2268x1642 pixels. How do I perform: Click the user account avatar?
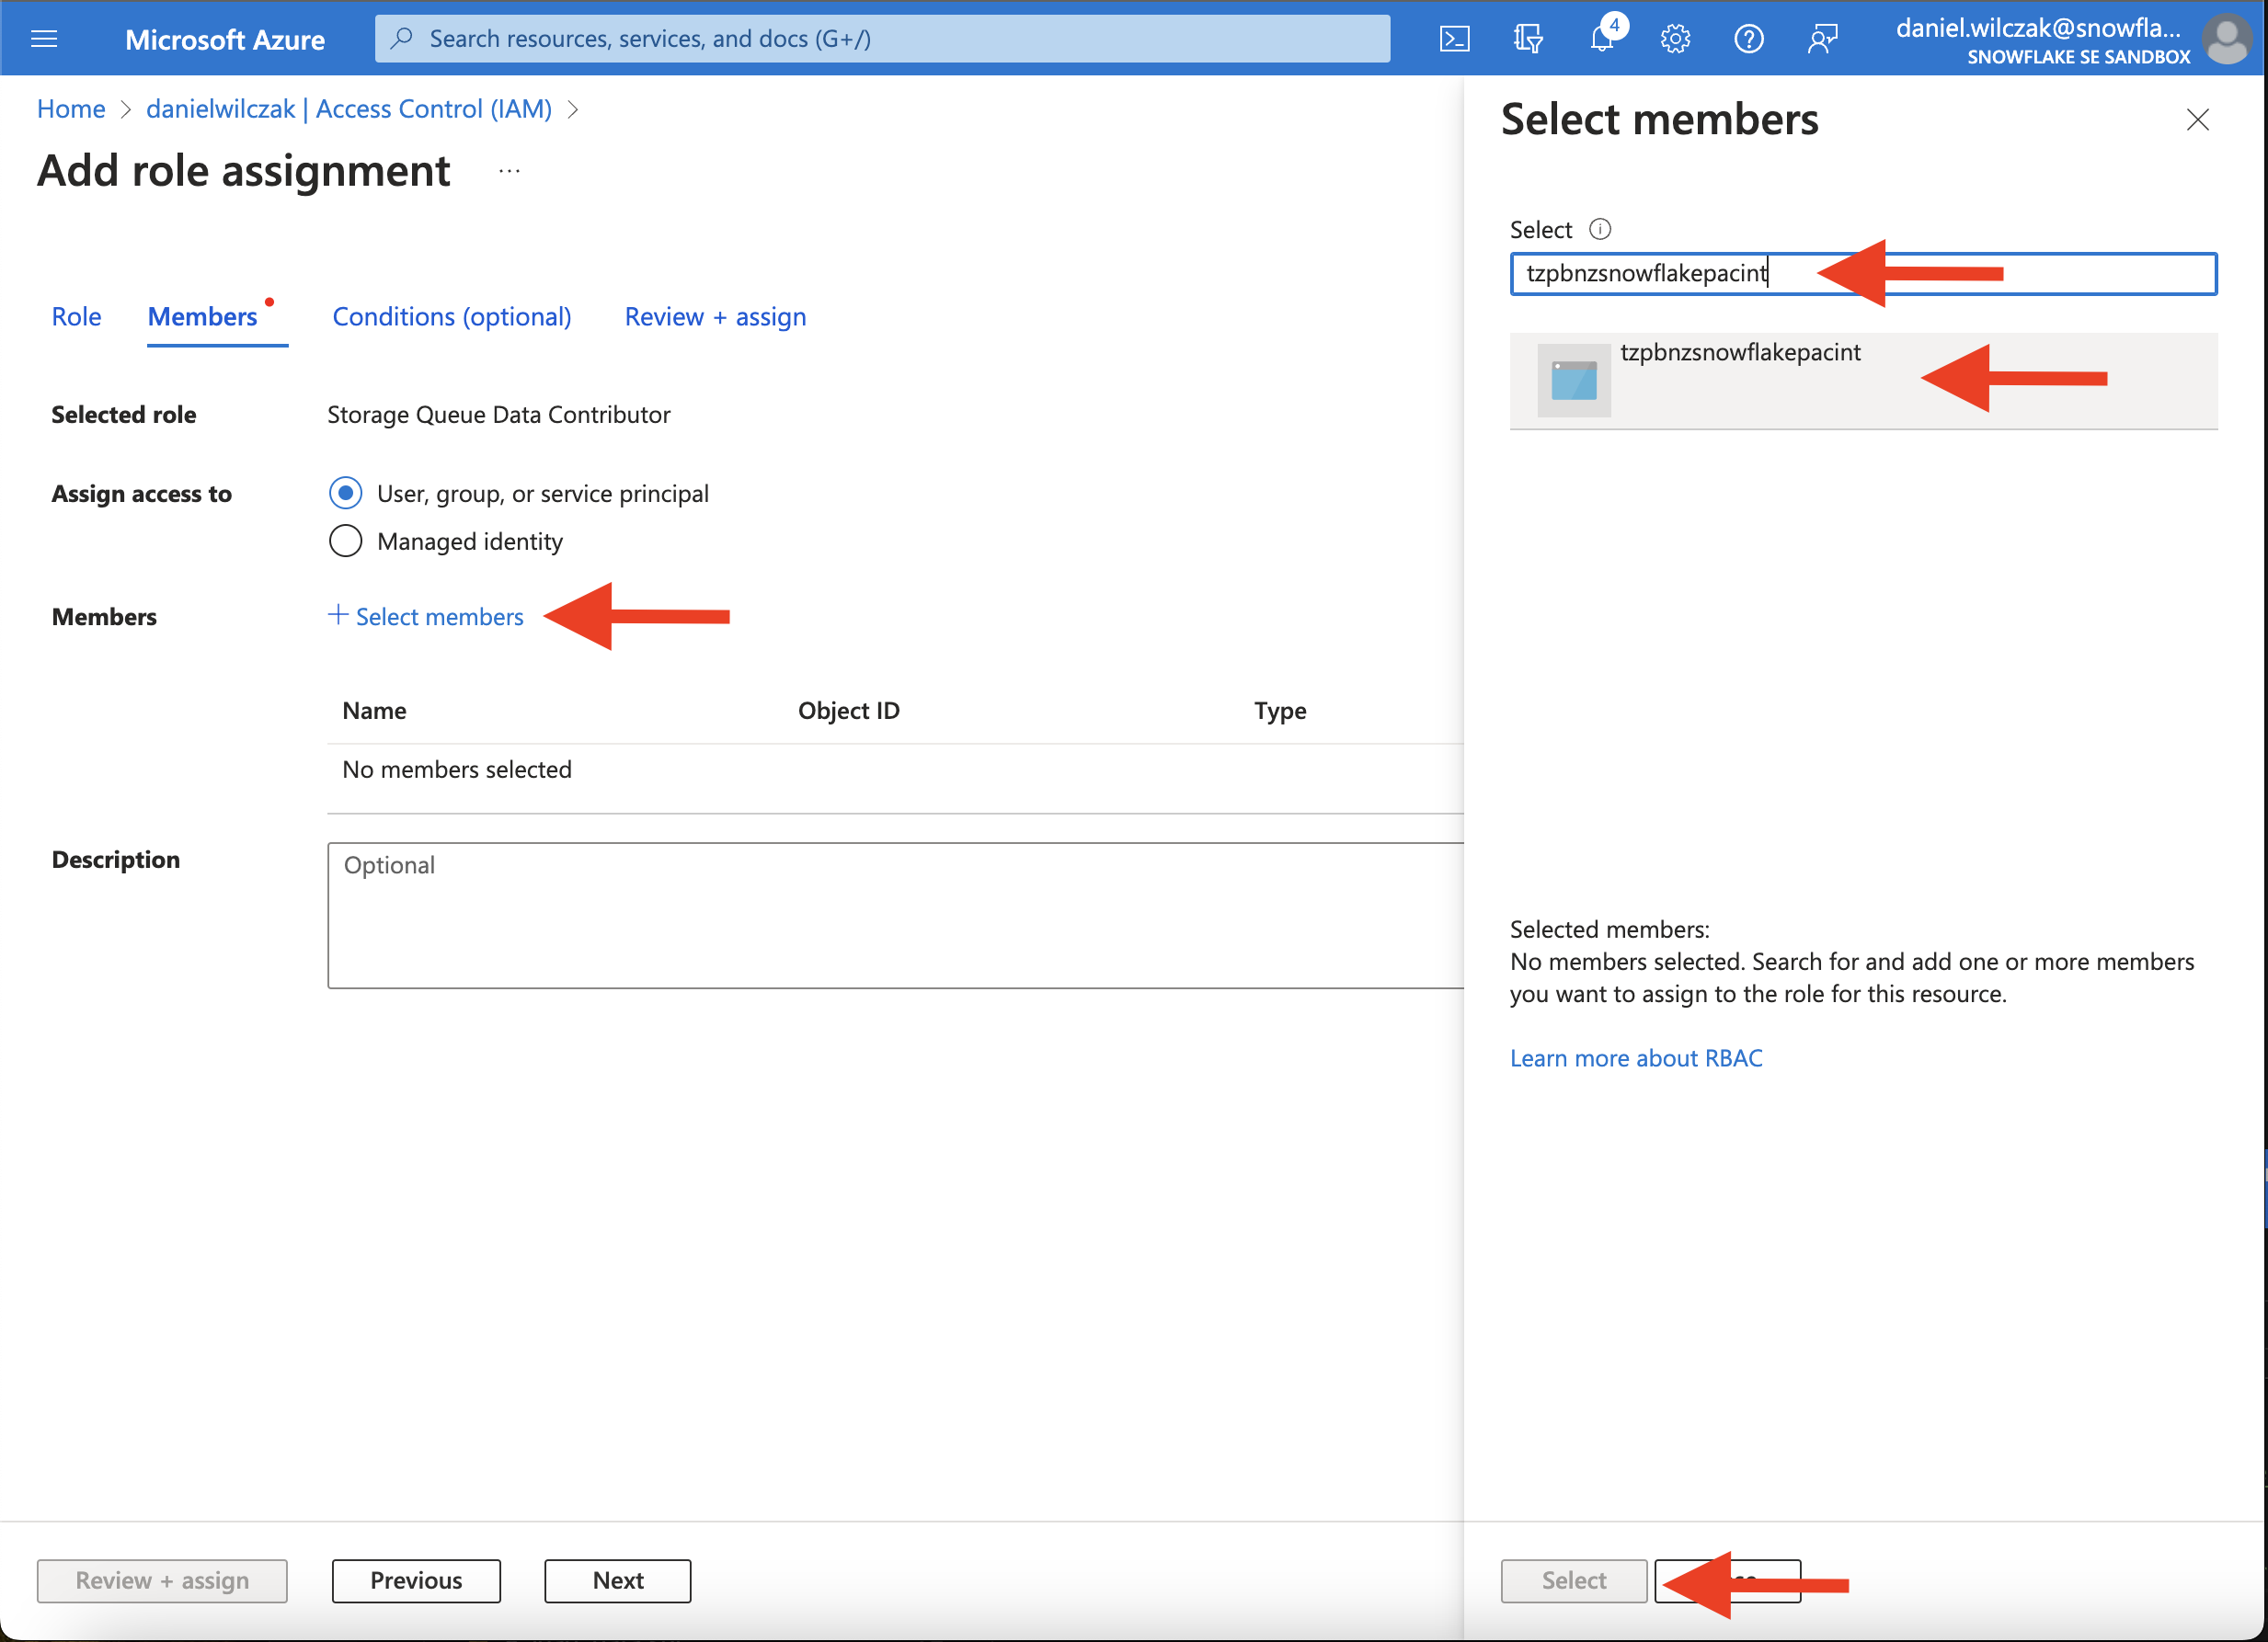coord(2228,39)
